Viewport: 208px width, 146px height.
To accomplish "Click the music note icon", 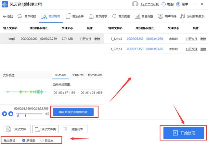I will click(x=183, y=16).
